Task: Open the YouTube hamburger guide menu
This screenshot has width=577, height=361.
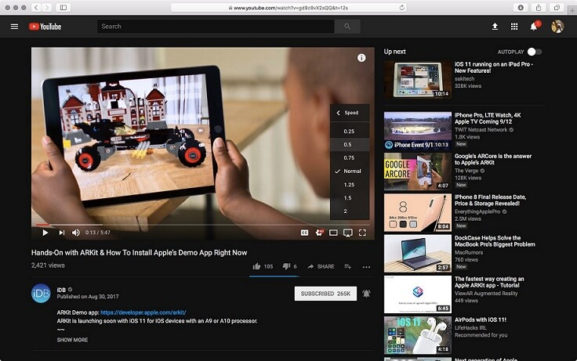Action: coord(14,27)
